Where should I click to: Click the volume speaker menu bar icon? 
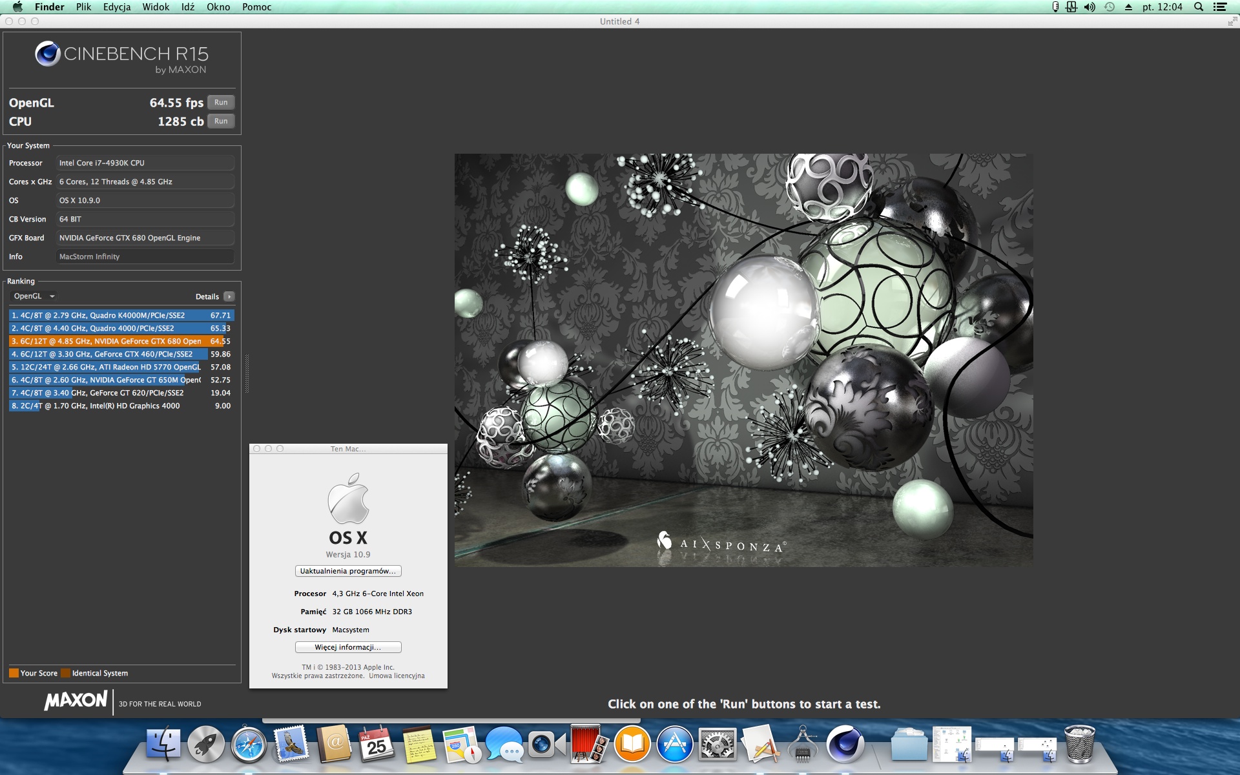[x=1090, y=7]
